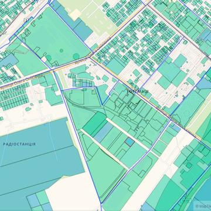Viewport: 211px width, 211px height.
Task: Click the РАДІОСТАНЦІЯ map label
Action: 19,144
